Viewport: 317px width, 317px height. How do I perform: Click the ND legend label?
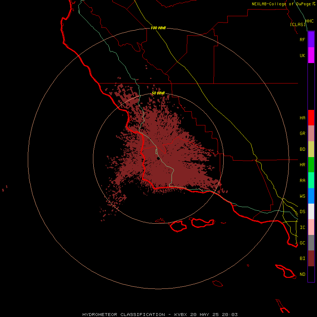(302, 274)
